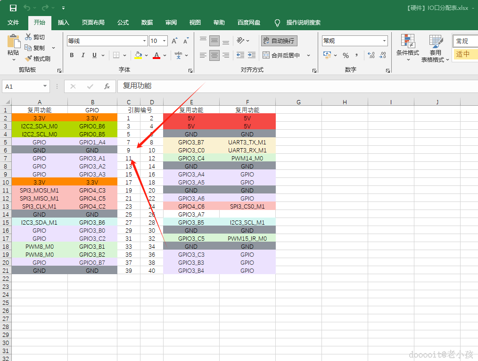Select the 适中 cell style

[465, 54]
